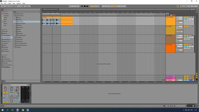Click the Tap tempo button
The image size is (199, 112).
coord(7,6)
